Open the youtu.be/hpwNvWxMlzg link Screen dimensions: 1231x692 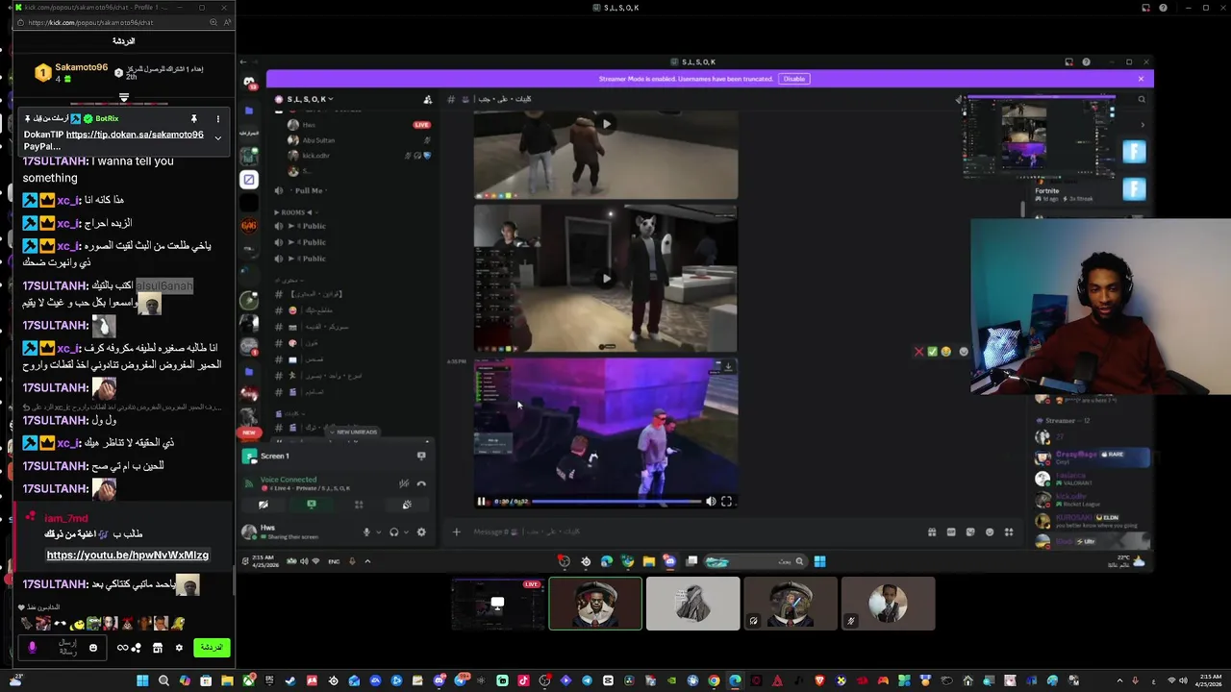[127, 555]
